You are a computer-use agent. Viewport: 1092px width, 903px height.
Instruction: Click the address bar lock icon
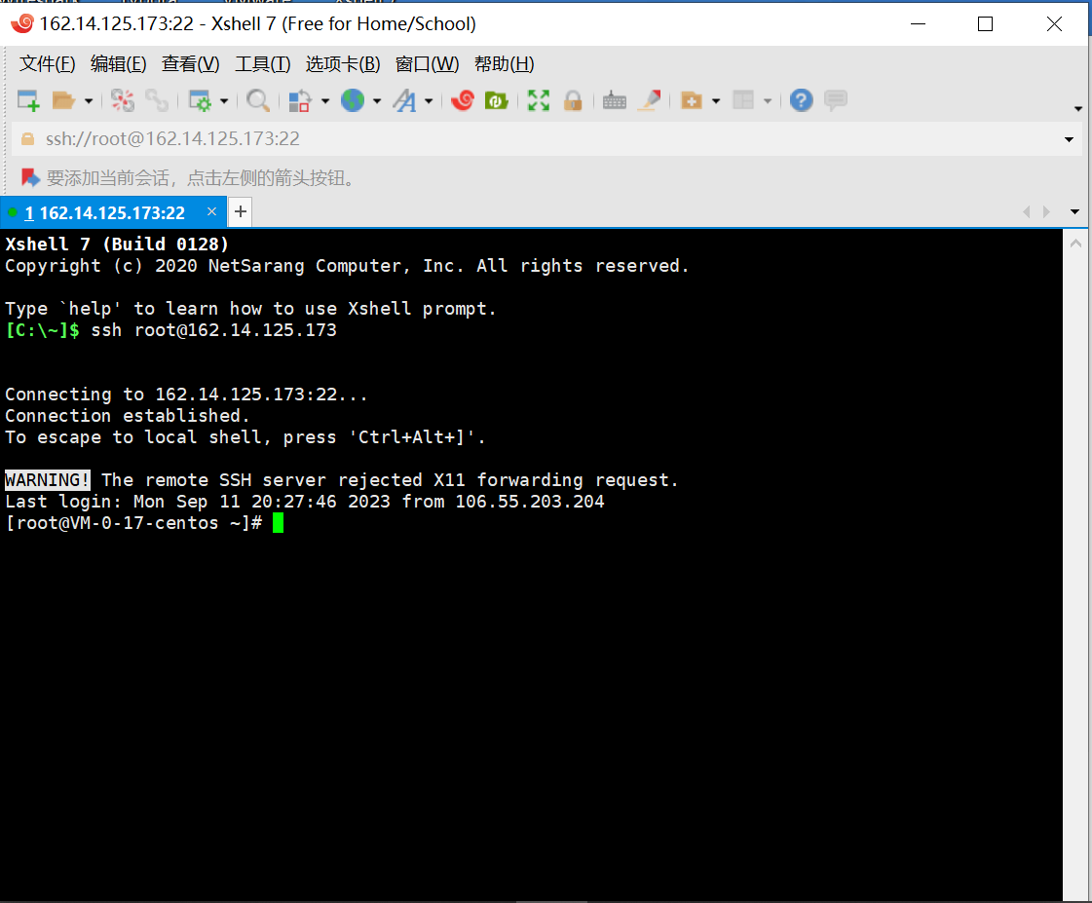pos(28,138)
